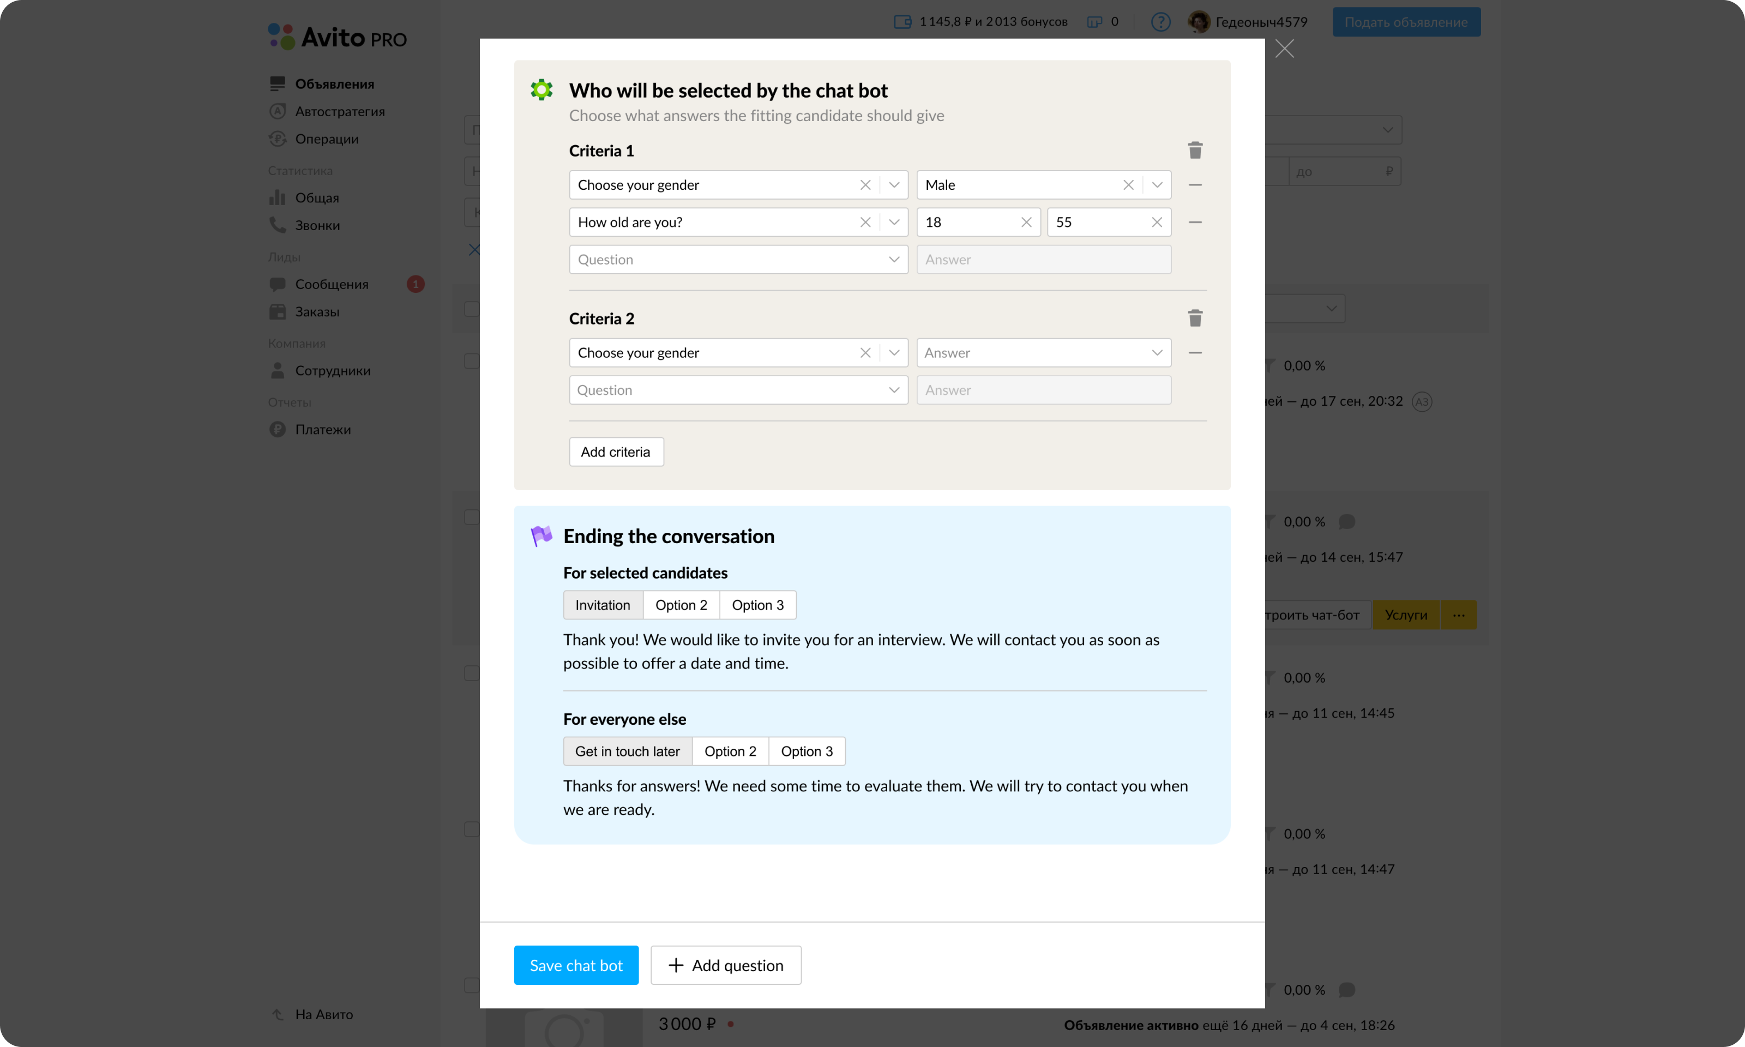Open the Male answer dropdown in Criteria 1
The image size is (1745, 1047).
(1156, 184)
